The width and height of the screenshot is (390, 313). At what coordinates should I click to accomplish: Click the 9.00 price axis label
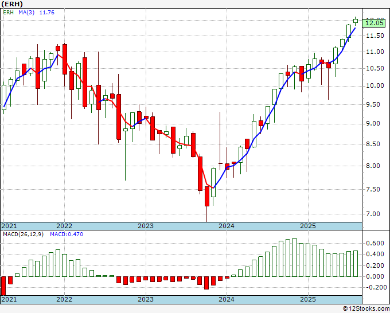click(x=373, y=124)
